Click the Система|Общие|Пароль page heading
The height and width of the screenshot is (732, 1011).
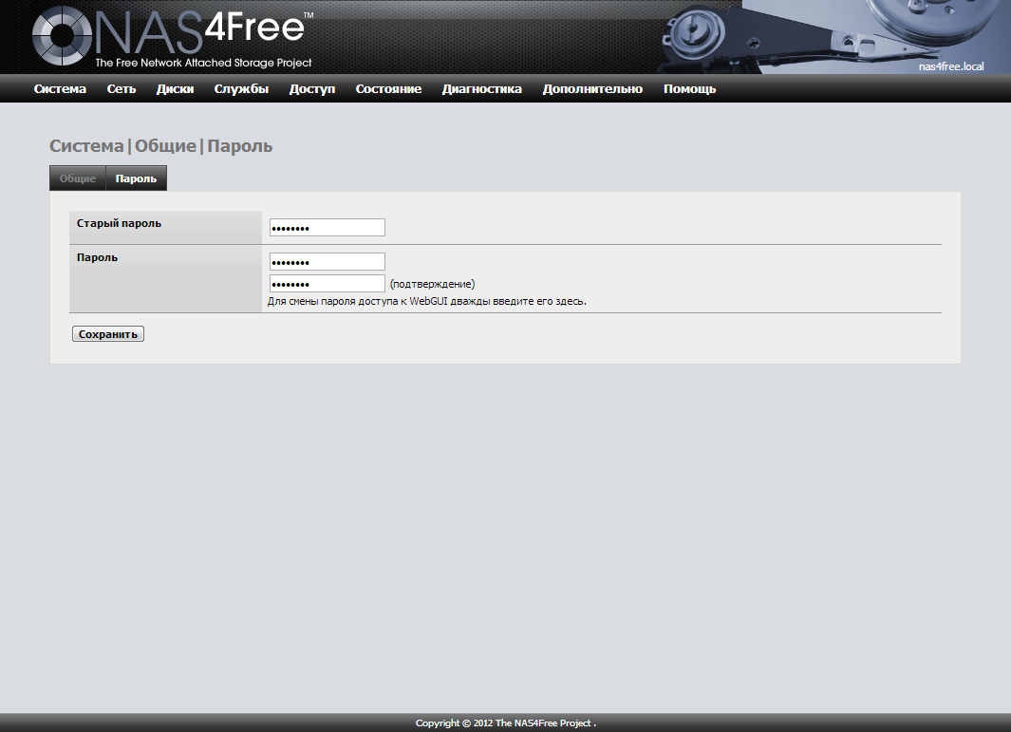(x=161, y=146)
